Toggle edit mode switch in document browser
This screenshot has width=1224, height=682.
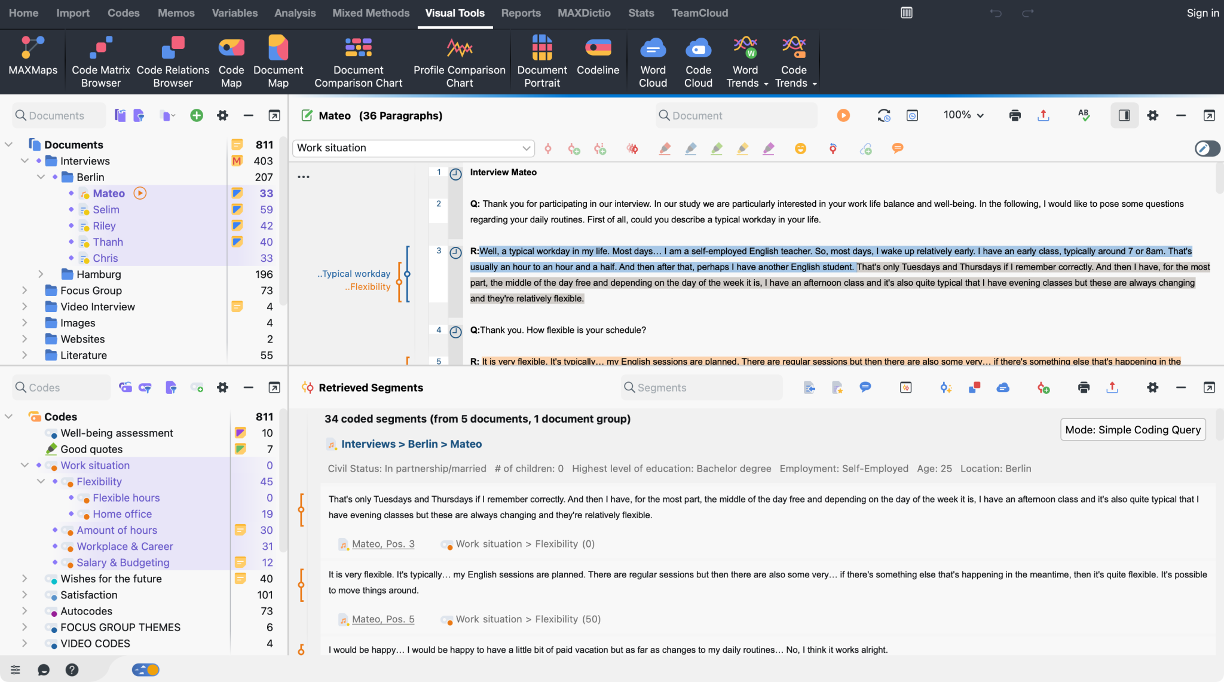(x=1207, y=149)
